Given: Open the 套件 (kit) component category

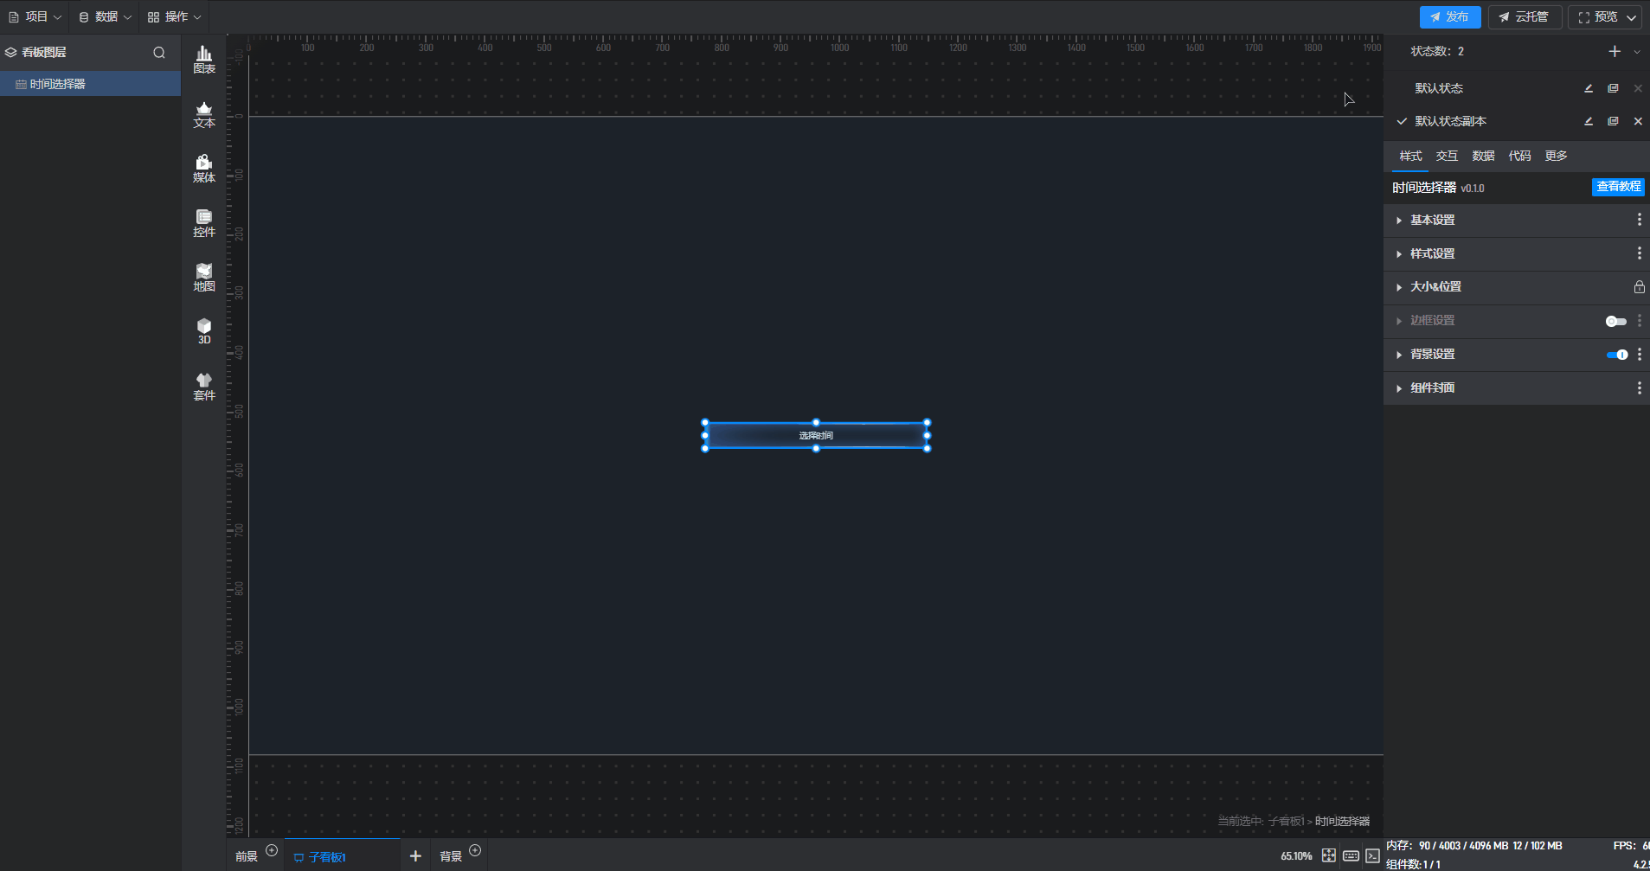Looking at the screenshot, I should (x=204, y=387).
